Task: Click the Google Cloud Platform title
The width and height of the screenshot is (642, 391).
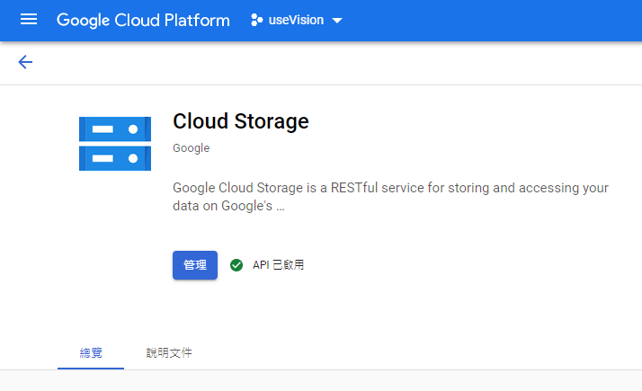Action: (x=143, y=20)
